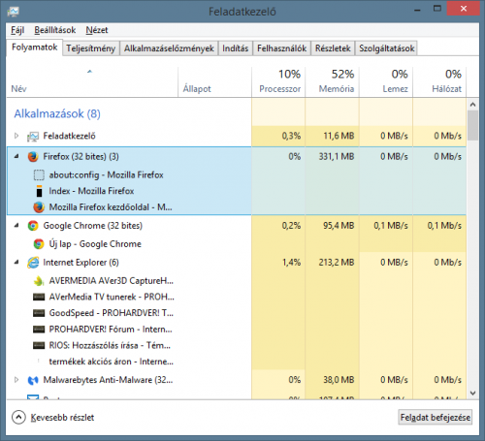Click the Feladat befejezése button
The image size is (485, 441).
pyautogui.click(x=436, y=418)
